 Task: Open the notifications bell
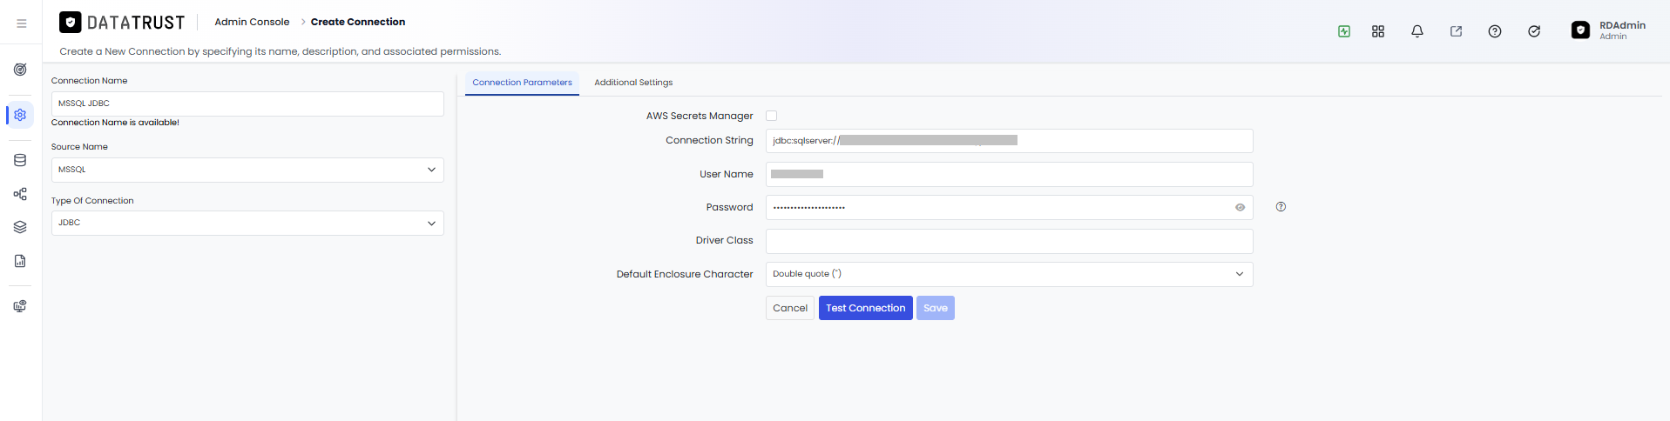click(x=1417, y=31)
